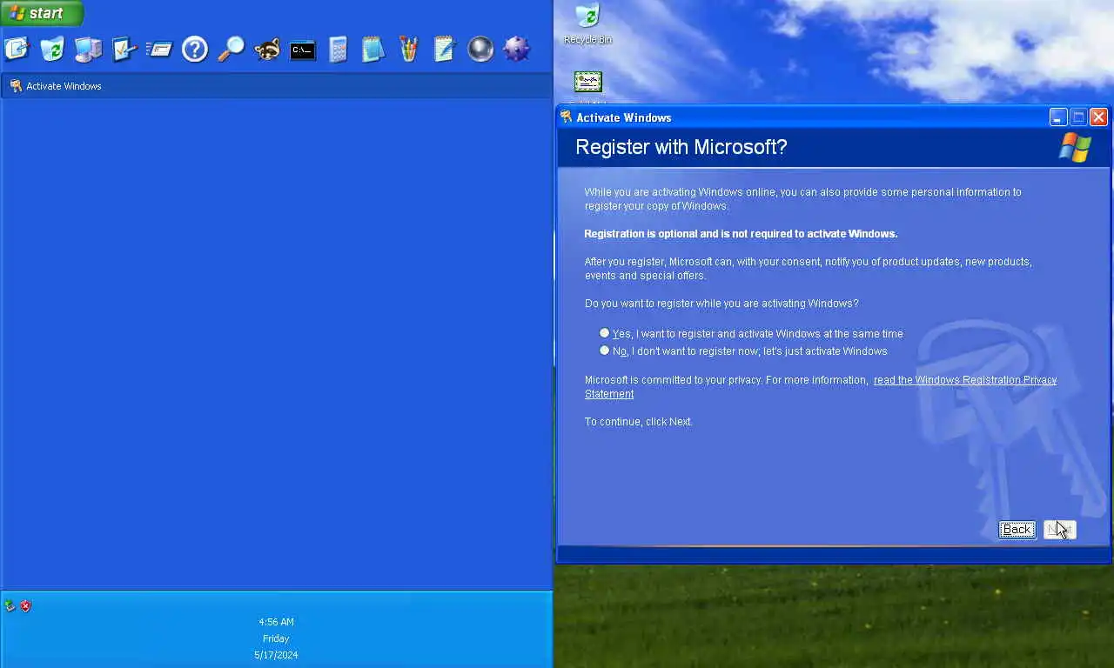Launch Search via the magnifying glass icon
Image resolution: width=1114 pixels, height=668 pixels.
click(x=231, y=49)
